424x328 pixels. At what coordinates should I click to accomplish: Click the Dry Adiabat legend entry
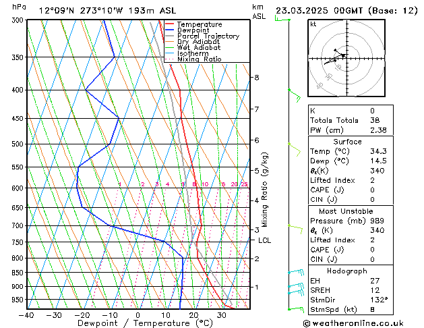[192, 42]
